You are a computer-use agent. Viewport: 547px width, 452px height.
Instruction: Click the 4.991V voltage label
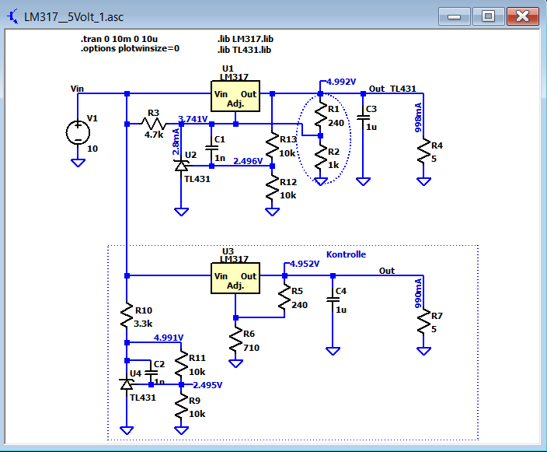point(169,338)
